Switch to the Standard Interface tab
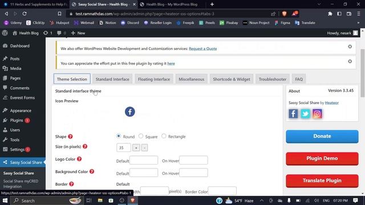 112,79
